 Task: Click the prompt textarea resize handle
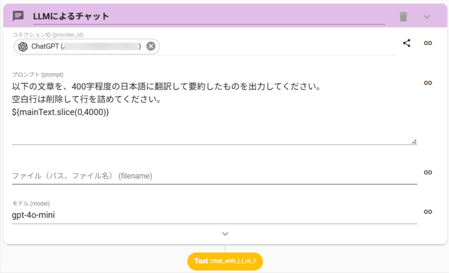coord(414,141)
